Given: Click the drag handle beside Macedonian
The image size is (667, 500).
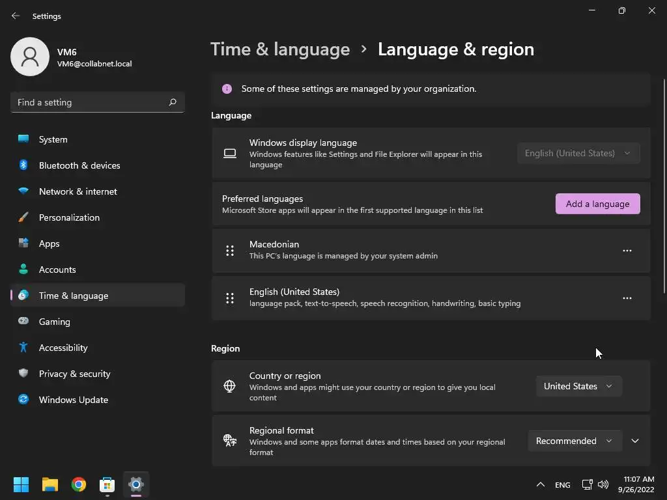Looking at the screenshot, I should [x=230, y=251].
